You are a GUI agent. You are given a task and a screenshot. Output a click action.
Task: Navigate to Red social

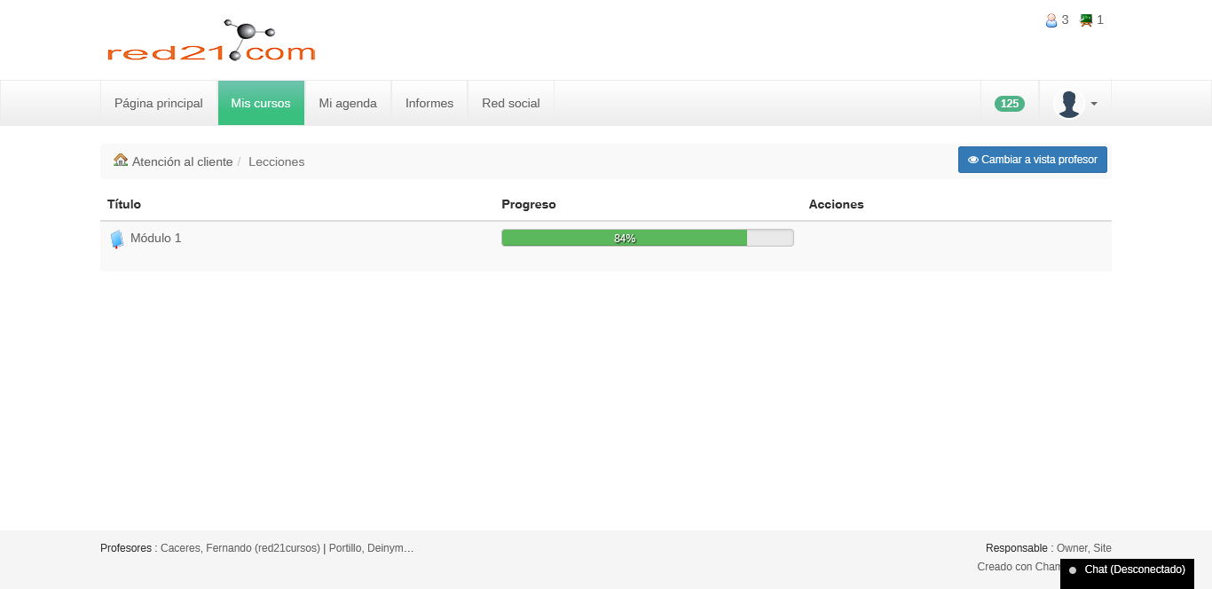(x=511, y=104)
